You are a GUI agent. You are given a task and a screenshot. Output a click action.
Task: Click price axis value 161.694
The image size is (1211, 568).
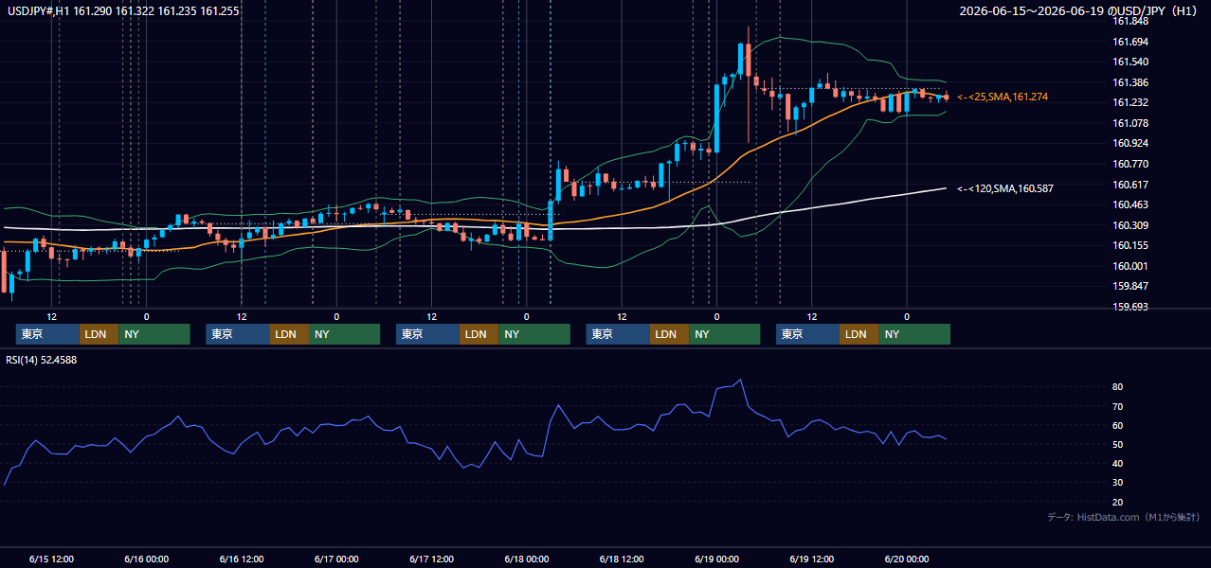1130,42
